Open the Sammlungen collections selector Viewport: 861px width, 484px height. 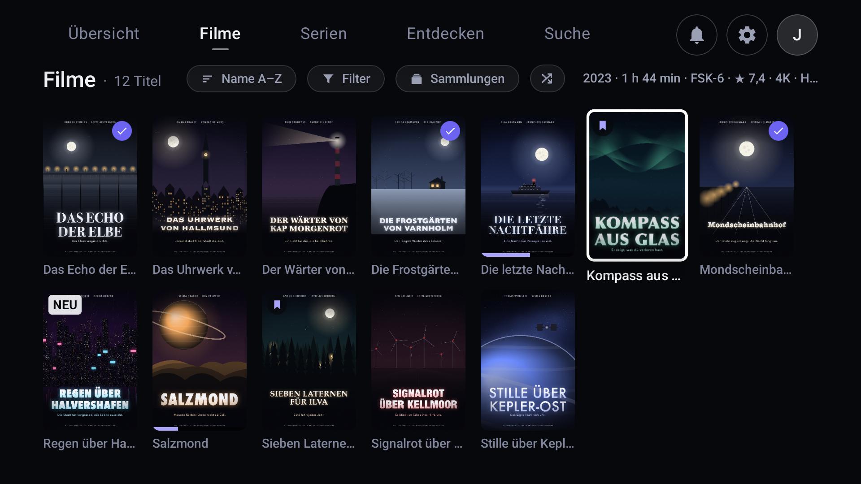(x=457, y=79)
